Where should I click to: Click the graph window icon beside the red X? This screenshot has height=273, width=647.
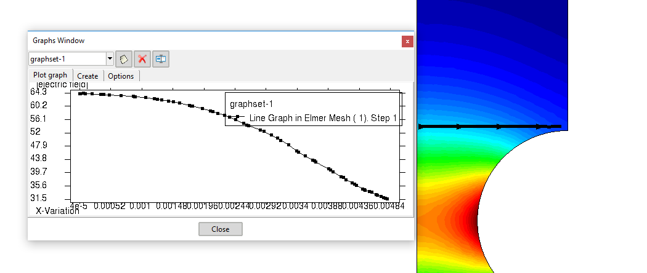(x=161, y=59)
